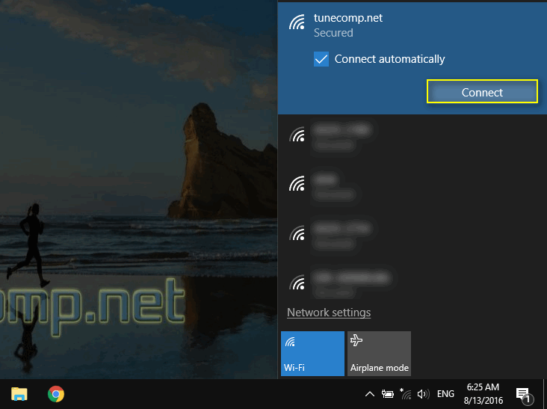
Task: Click the Connect button for tunecomp.net
Action: pyautogui.click(x=482, y=92)
